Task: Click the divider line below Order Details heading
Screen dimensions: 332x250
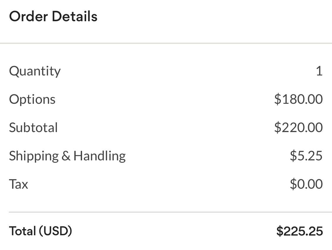Action: 166,43
